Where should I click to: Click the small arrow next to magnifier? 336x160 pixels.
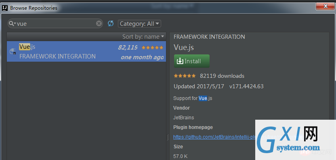click(15, 24)
